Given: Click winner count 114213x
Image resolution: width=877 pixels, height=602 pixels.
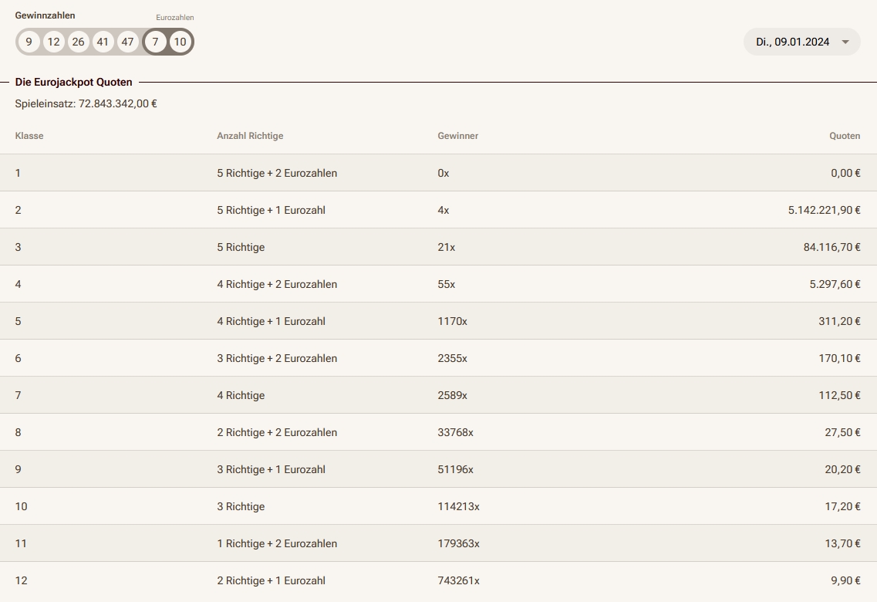Looking at the screenshot, I should [x=459, y=507].
